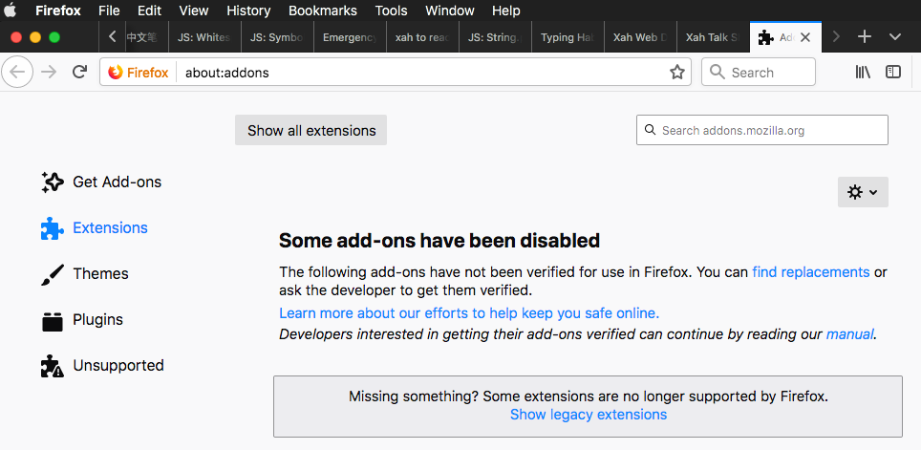Open the Apple menu
Image resolution: width=921 pixels, height=450 pixels.
click(11, 11)
